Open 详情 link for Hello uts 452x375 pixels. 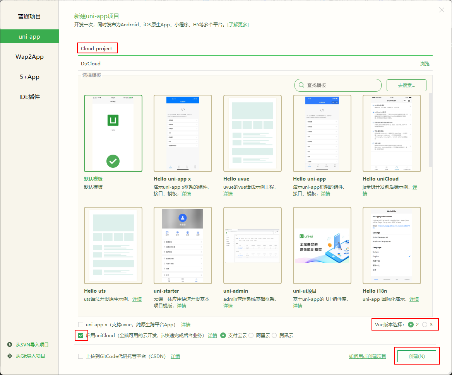click(137, 299)
